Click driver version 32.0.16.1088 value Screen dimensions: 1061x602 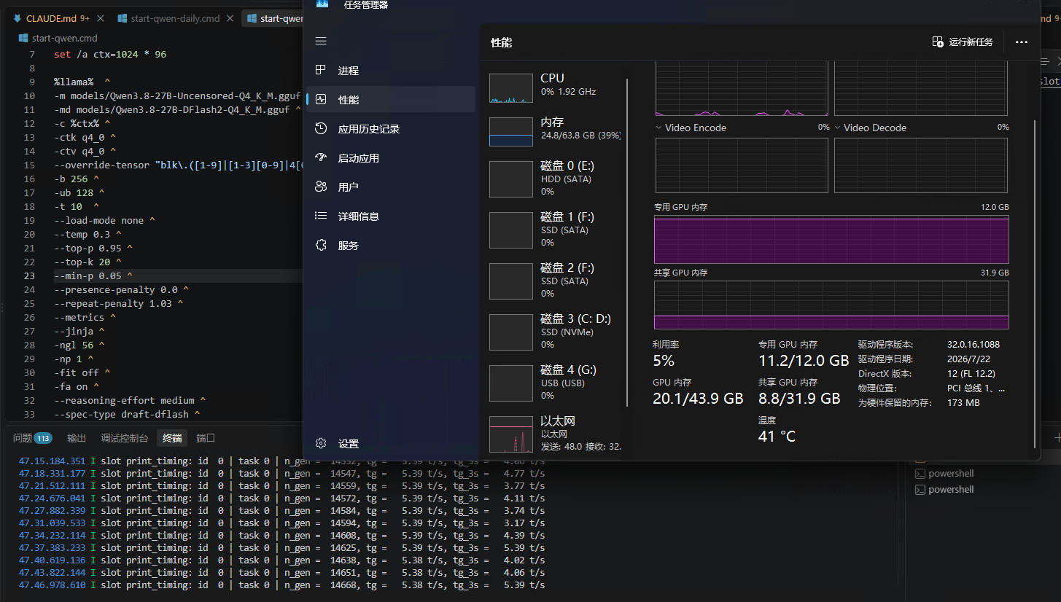[973, 345]
